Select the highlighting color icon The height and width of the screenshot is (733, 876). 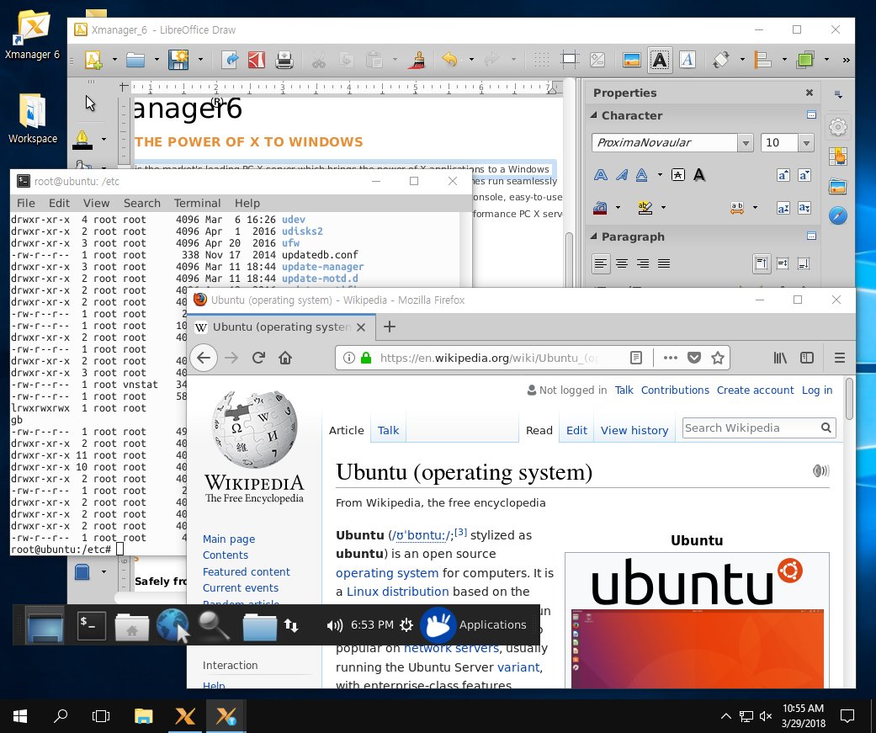click(645, 208)
